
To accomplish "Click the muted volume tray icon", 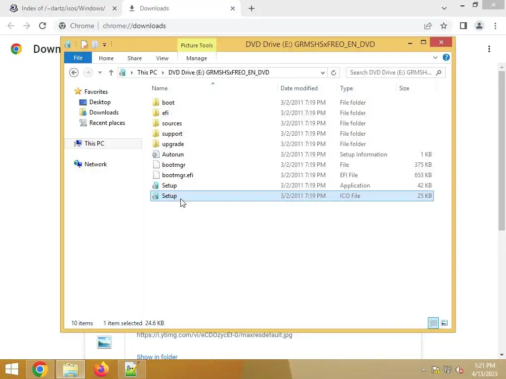I will point(460,369).
